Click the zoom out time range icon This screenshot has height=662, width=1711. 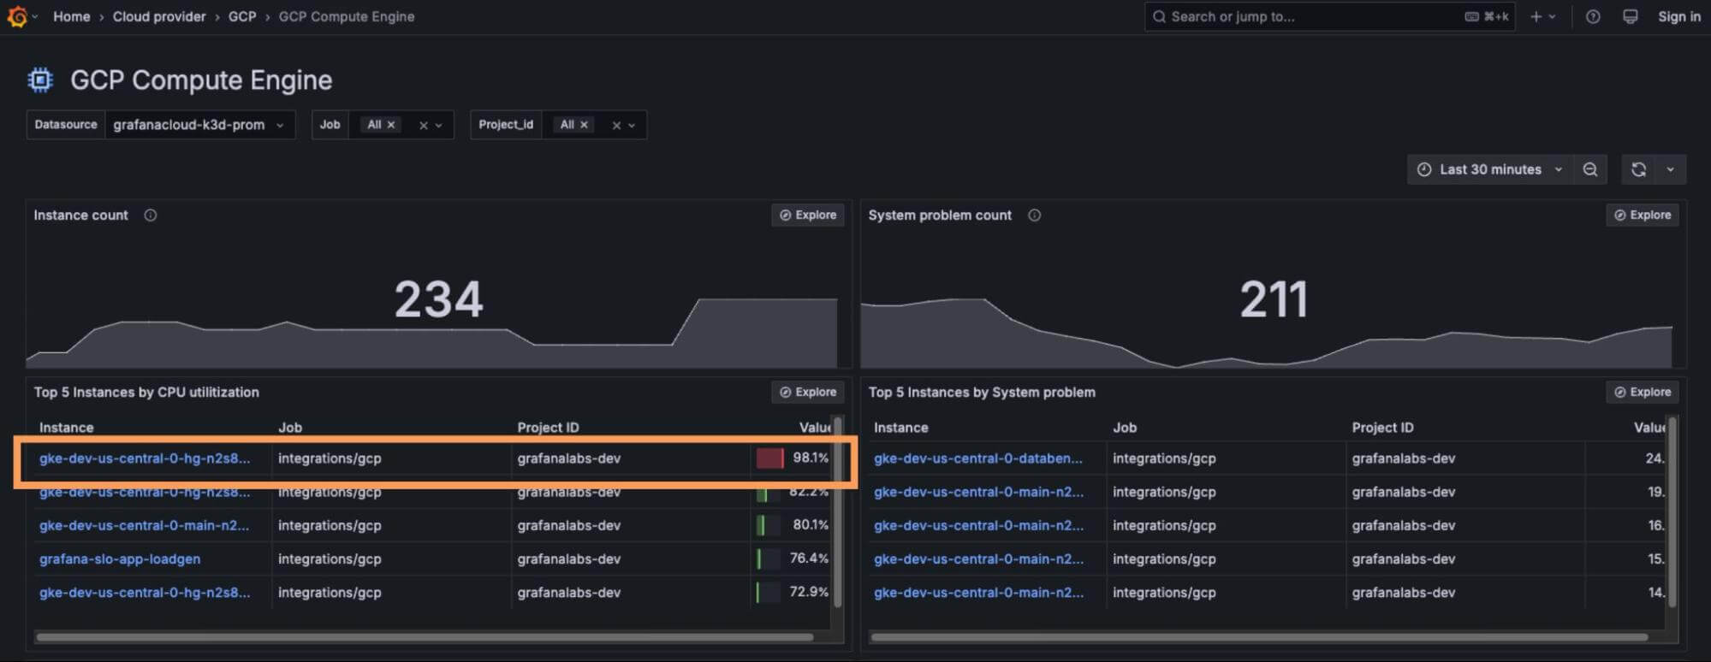tap(1590, 169)
